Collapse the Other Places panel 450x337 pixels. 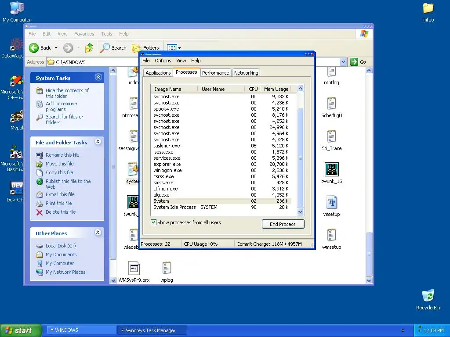(x=98, y=233)
